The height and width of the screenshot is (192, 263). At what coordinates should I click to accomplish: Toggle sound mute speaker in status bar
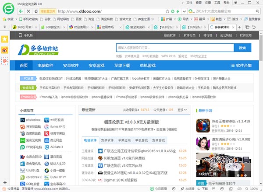click(239, 189)
